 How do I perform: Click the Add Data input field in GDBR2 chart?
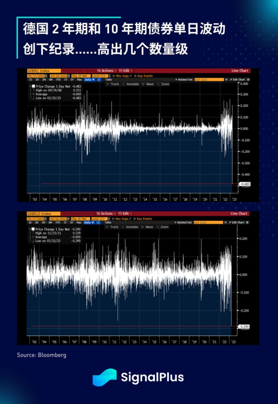(x=209, y=80)
